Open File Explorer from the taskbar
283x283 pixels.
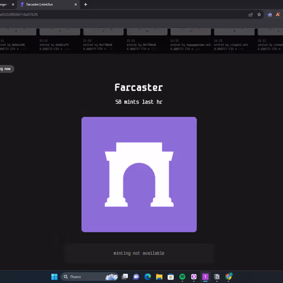(x=159, y=277)
